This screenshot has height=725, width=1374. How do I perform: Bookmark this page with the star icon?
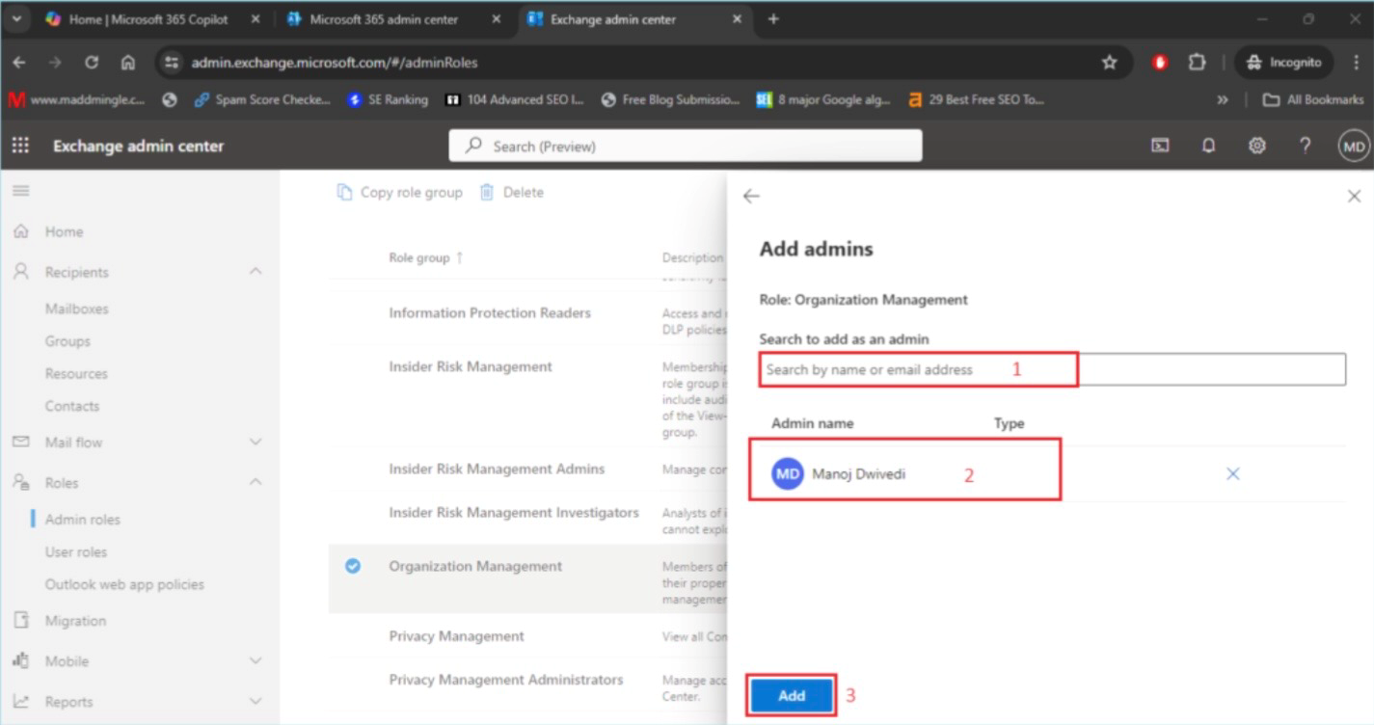1109,62
